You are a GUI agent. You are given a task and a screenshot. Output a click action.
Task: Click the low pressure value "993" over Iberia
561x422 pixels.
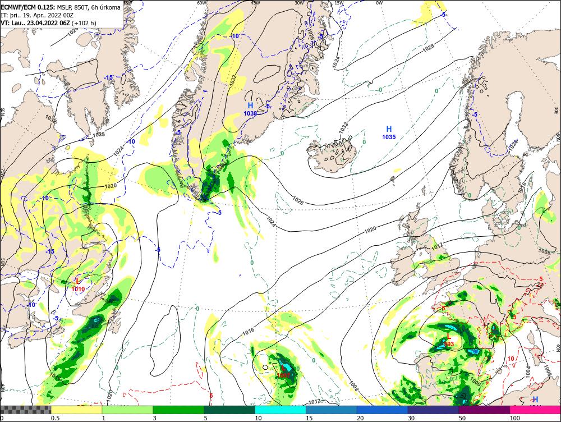pos(449,345)
